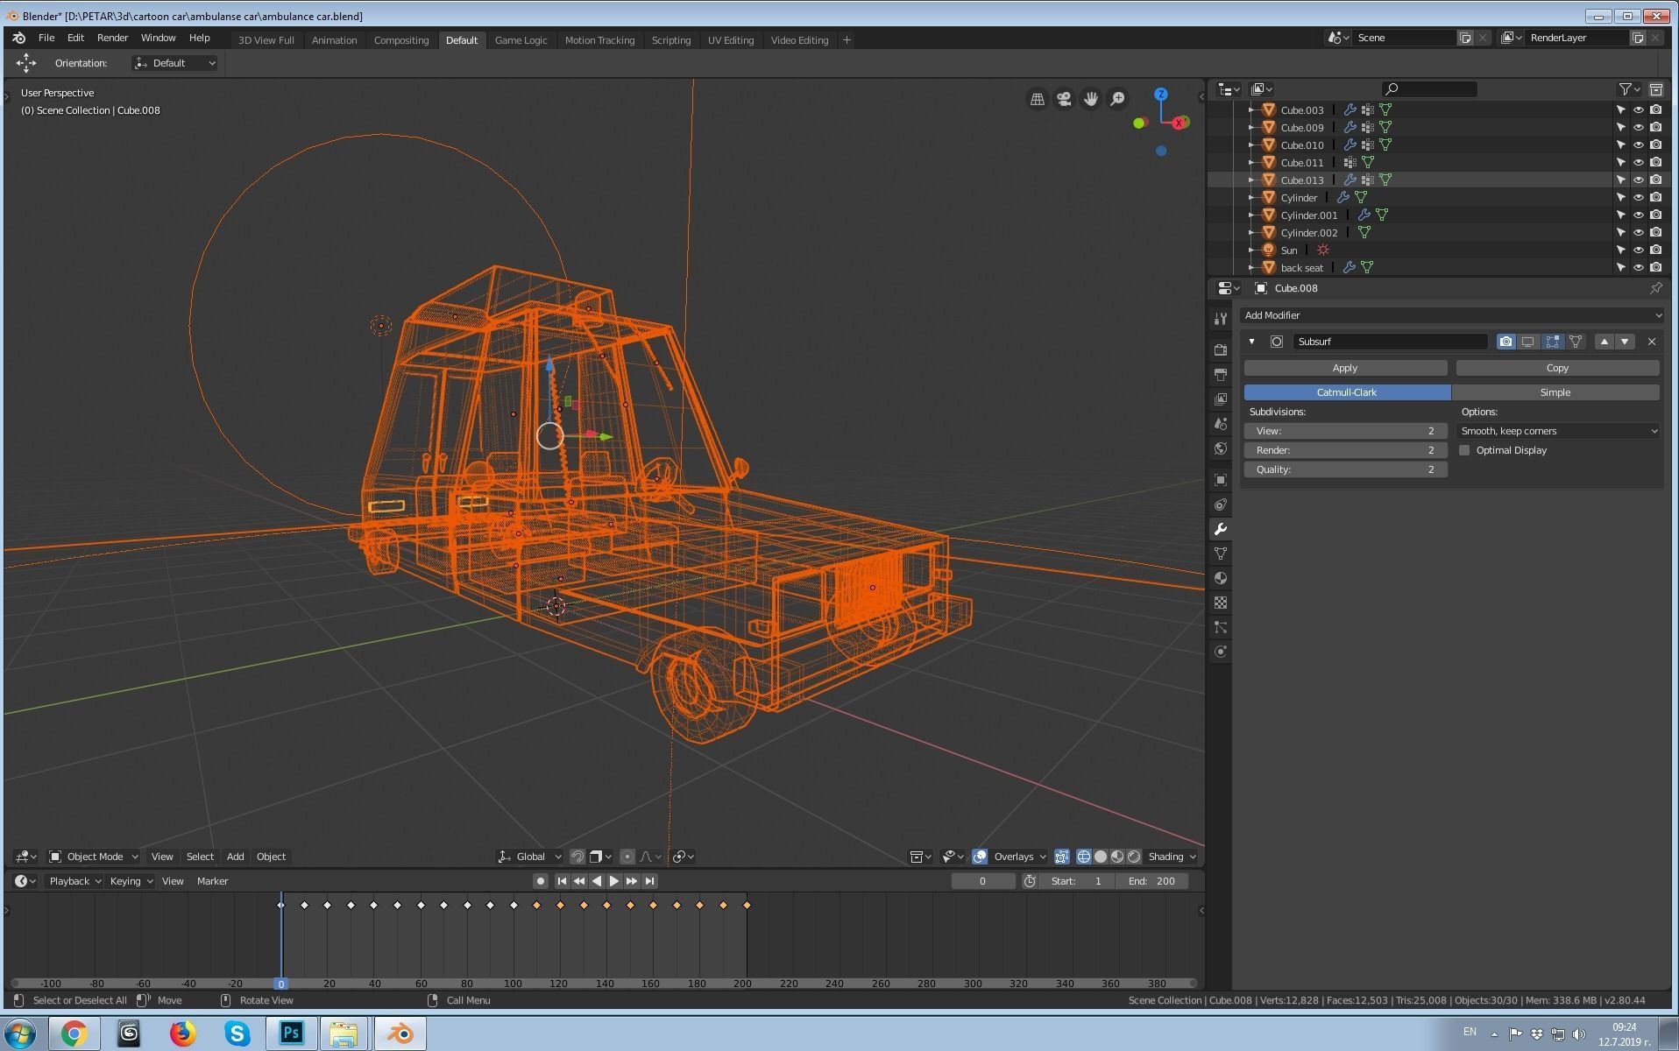This screenshot has height=1051, width=1679.
Task: Open the Tool settings tab in Properties
Action: click(x=1220, y=319)
